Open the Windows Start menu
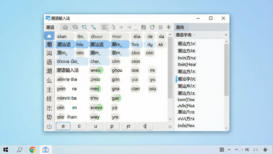Image resolution: width=273 pixels, height=154 pixels. coord(6,150)
